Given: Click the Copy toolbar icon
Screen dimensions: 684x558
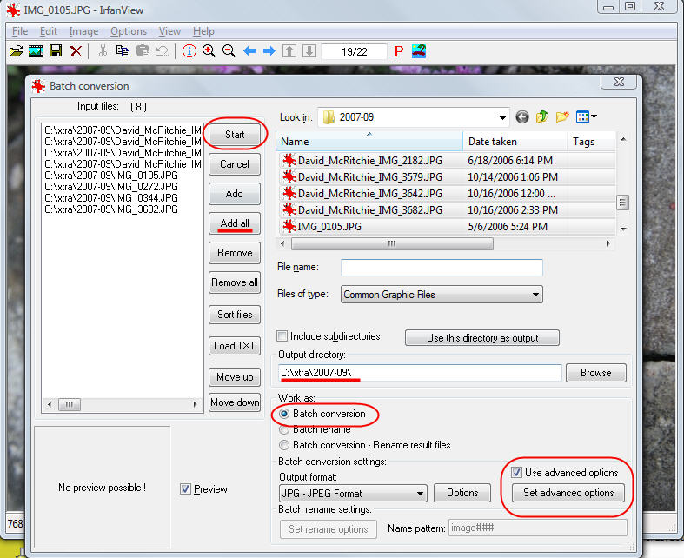Looking at the screenshot, I should (123, 51).
